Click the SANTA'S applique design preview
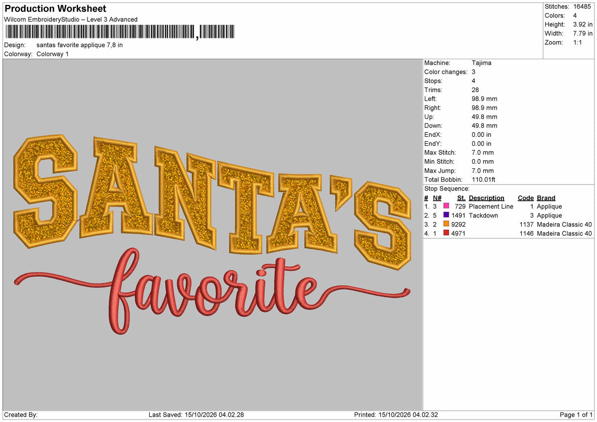 213,202
